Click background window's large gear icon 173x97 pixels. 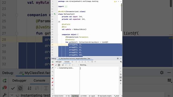[x=162, y=72]
